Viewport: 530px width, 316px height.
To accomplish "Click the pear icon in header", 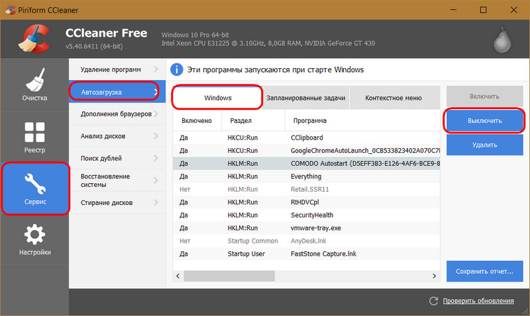I will tap(502, 40).
